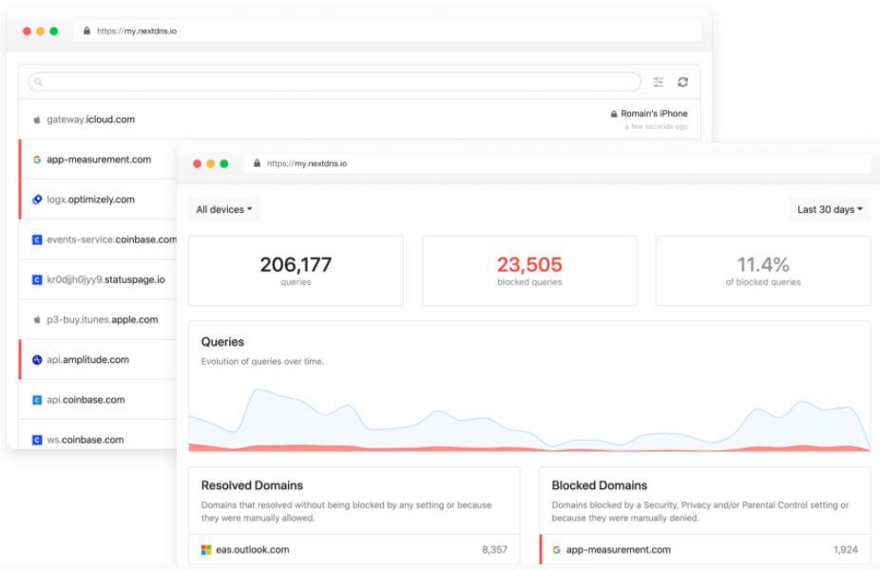
Task: Click the Blocked Domains heading
Action: (600, 485)
